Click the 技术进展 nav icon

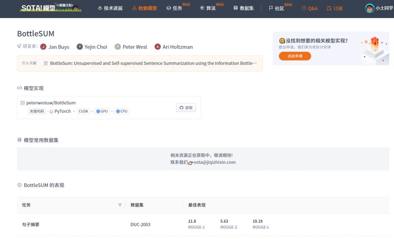(x=100, y=8)
